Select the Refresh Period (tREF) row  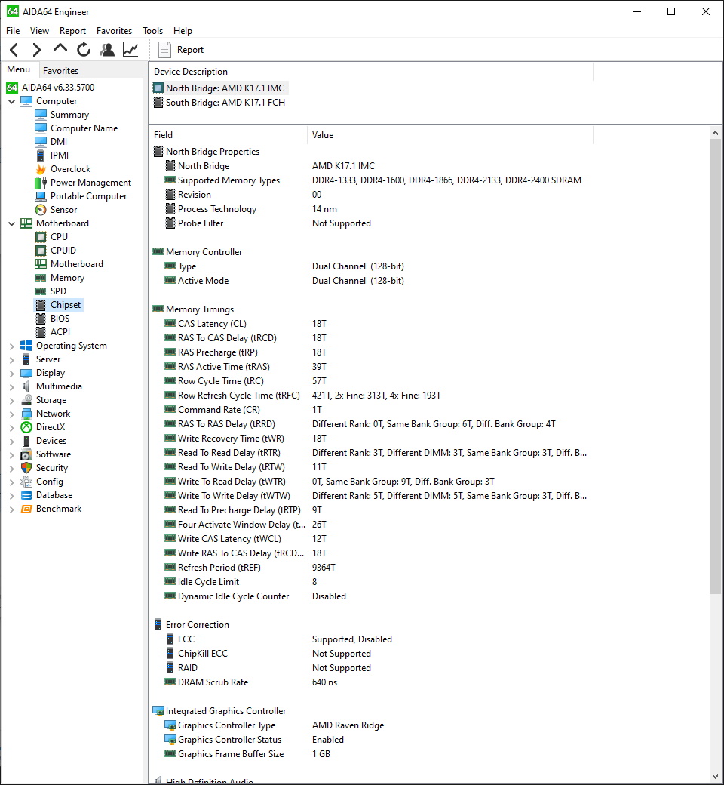pos(370,568)
